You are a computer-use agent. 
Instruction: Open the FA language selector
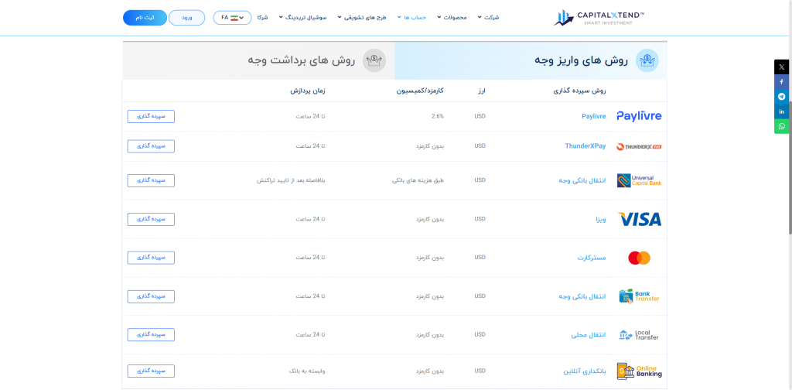pos(232,18)
